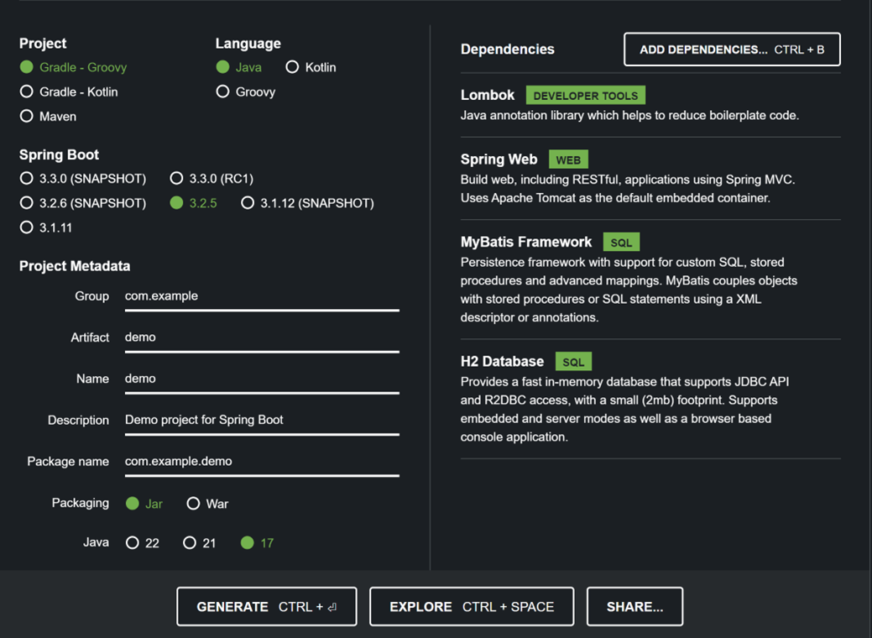
Task: Edit the Package name field
Action: [262, 462]
